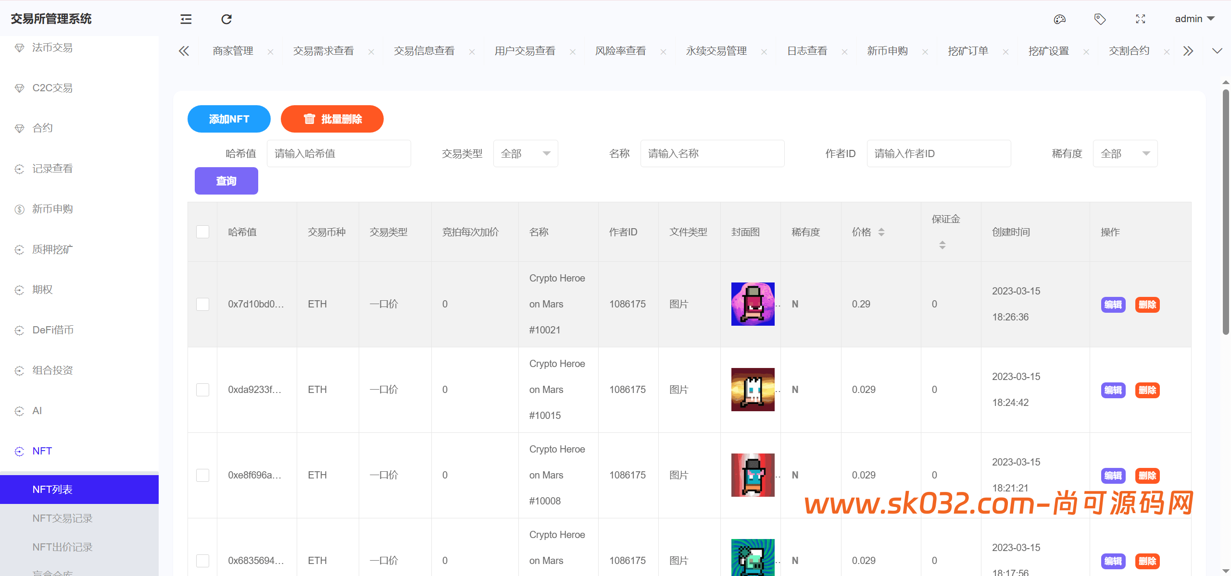Open the theme palette settings

(1059, 19)
